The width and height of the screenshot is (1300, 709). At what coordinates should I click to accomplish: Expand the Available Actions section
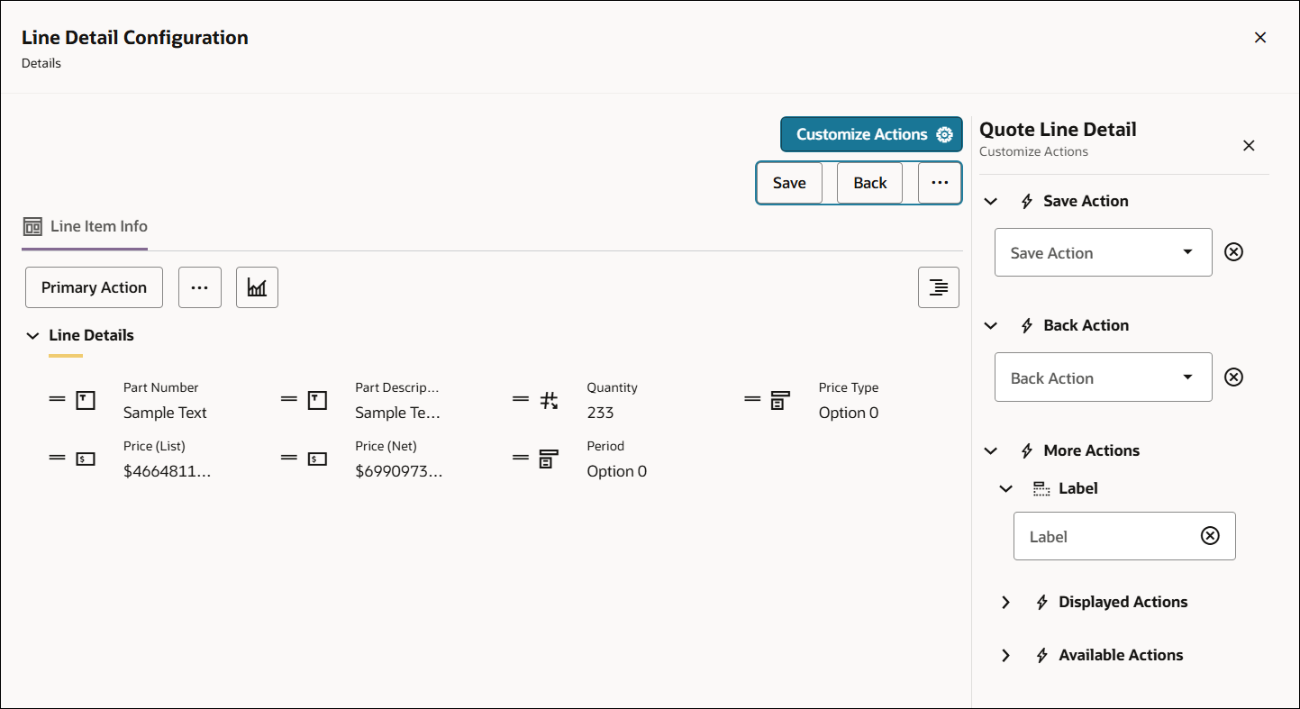pyautogui.click(x=1006, y=655)
